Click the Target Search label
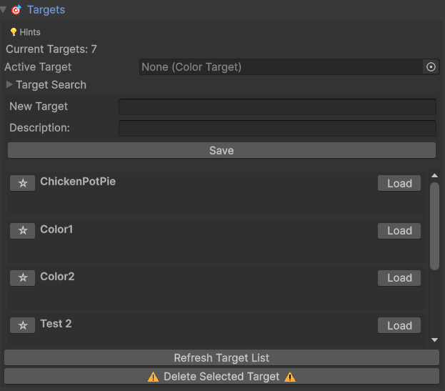Image resolution: width=445 pixels, height=391 pixels. (x=51, y=85)
